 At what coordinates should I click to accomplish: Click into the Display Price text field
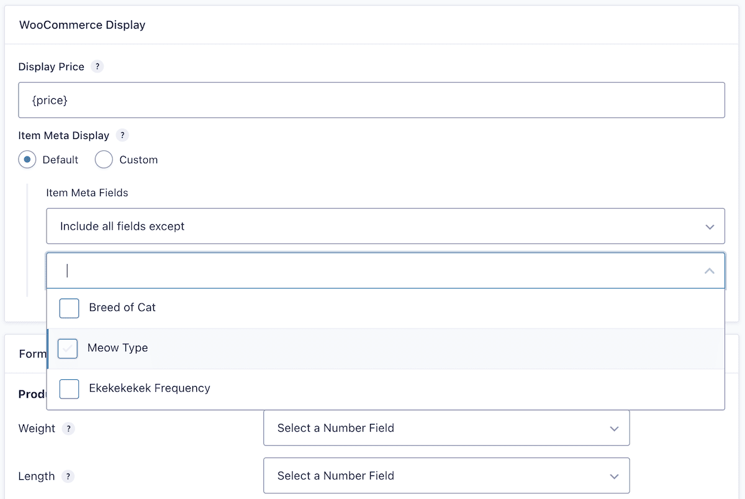pos(371,100)
